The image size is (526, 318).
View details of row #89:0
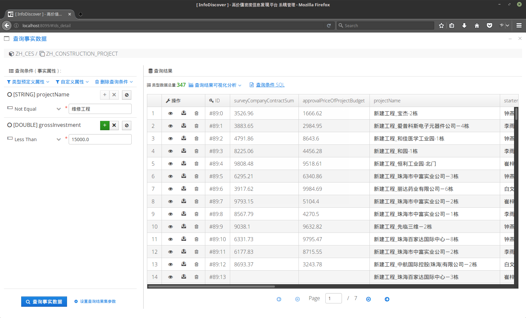pos(170,113)
